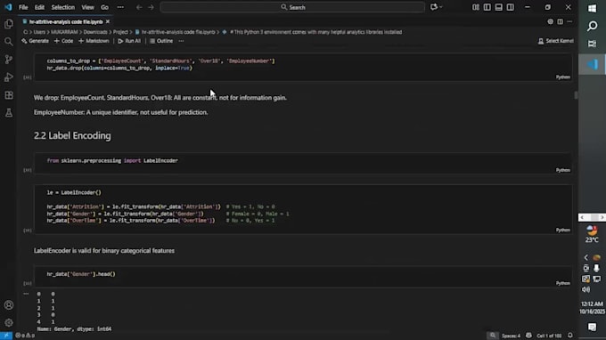
Task: Open Copilot status icon in status bar
Action: pos(528,336)
